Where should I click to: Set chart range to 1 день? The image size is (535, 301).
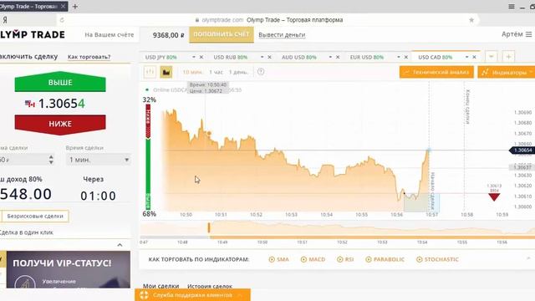click(x=238, y=72)
